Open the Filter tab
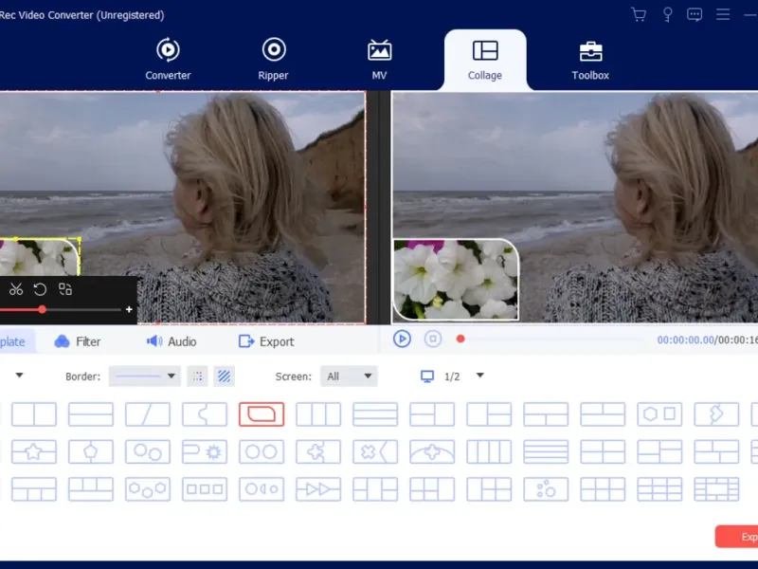Image resolution: width=758 pixels, height=569 pixels. coord(77,341)
